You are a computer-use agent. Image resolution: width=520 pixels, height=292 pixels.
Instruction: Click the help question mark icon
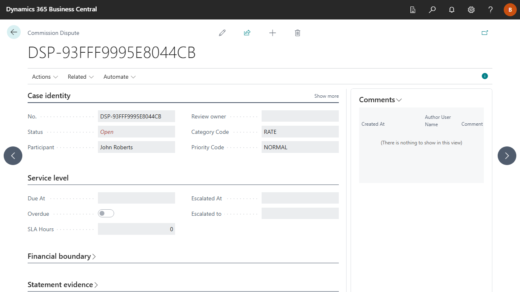491,10
